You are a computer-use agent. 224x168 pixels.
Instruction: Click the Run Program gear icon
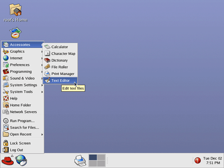coord(6,121)
